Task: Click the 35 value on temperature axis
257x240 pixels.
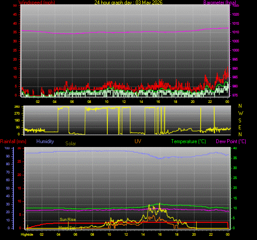Action: tap(235, 158)
